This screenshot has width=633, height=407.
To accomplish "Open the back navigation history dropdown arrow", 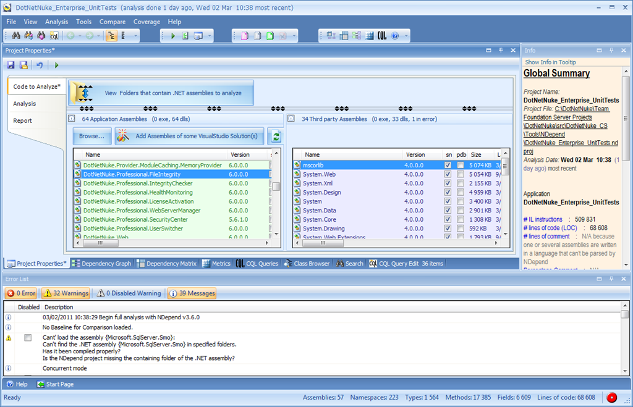I will point(80,36).
